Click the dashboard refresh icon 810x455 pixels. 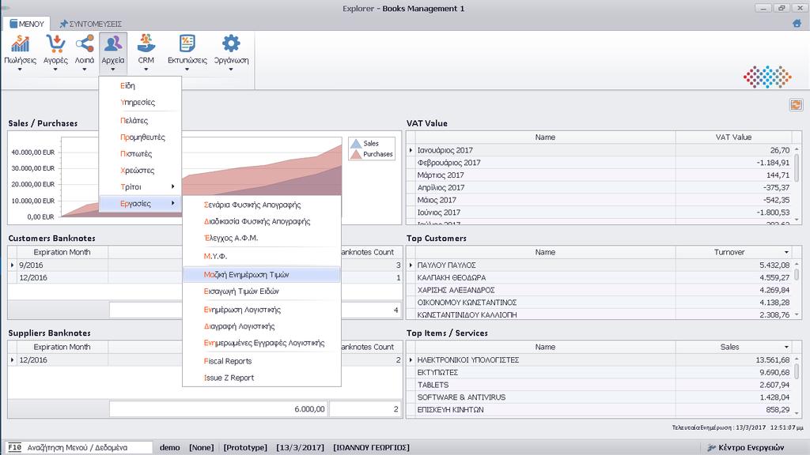click(796, 105)
